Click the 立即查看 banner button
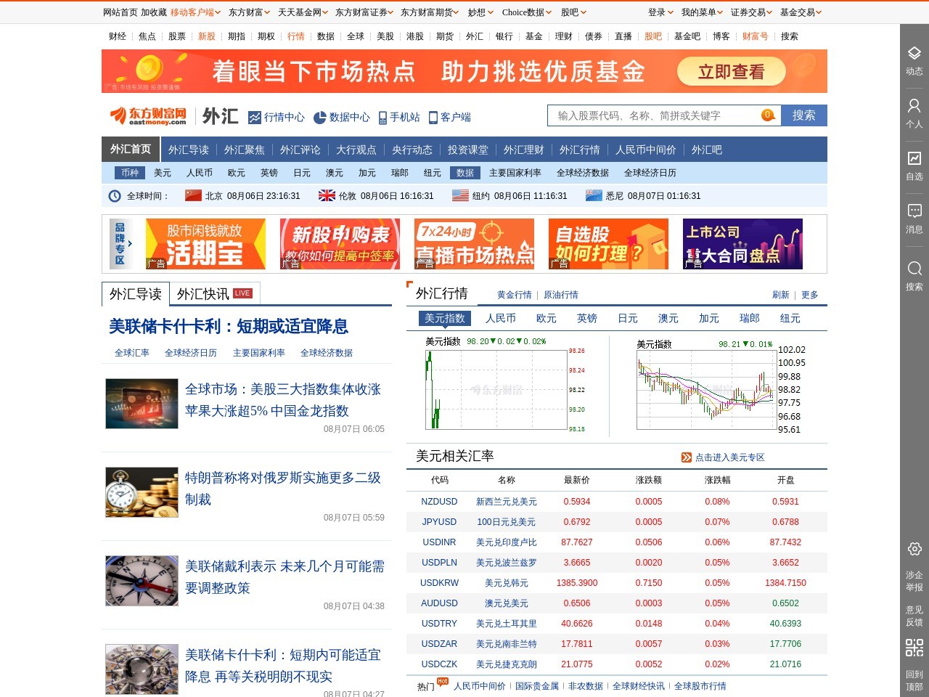The width and height of the screenshot is (929, 697). tap(731, 72)
